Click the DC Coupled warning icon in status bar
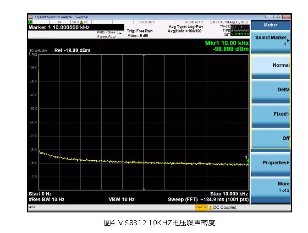This screenshot has width=308, height=233. coord(210,207)
